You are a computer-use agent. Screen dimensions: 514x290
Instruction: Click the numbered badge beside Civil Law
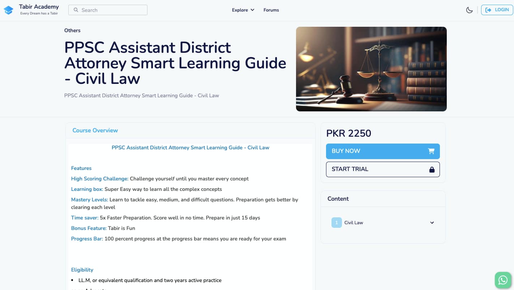coord(337,222)
